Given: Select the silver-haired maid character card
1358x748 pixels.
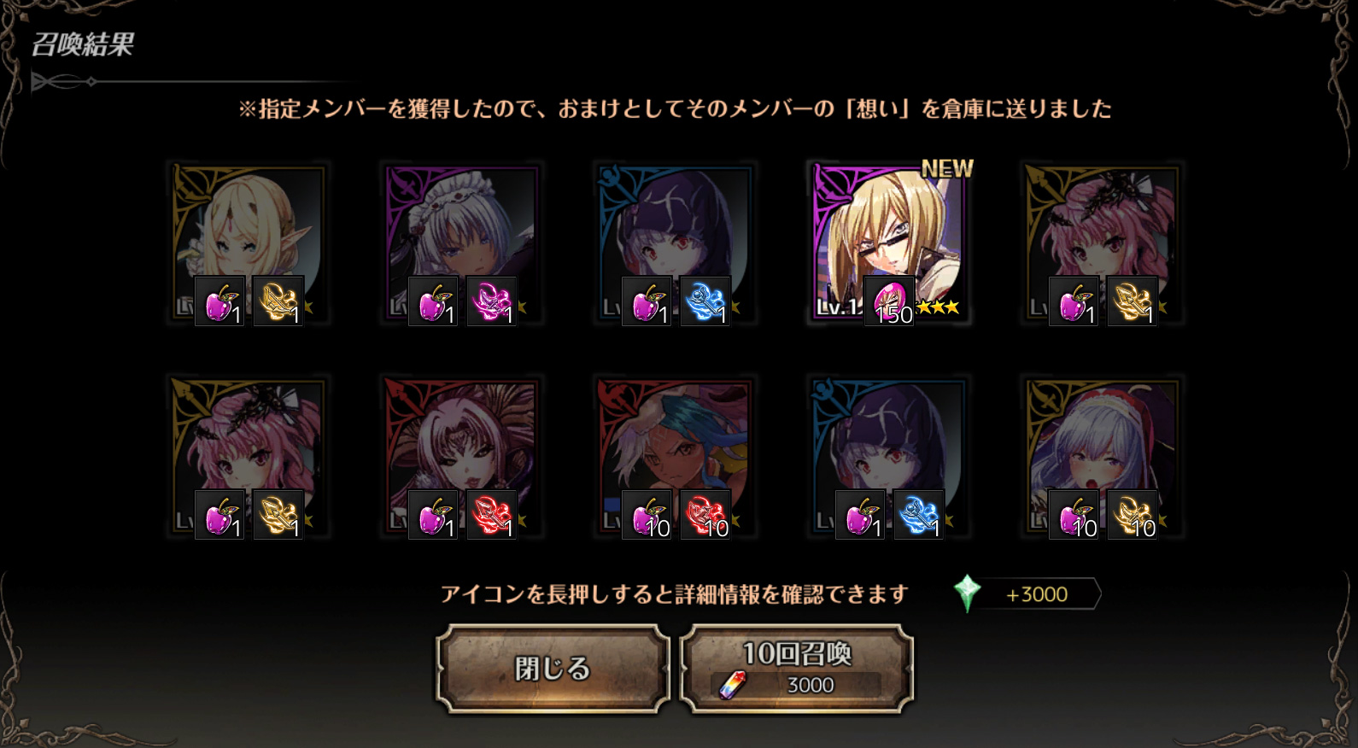Looking at the screenshot, I should (x=461, y=243).
